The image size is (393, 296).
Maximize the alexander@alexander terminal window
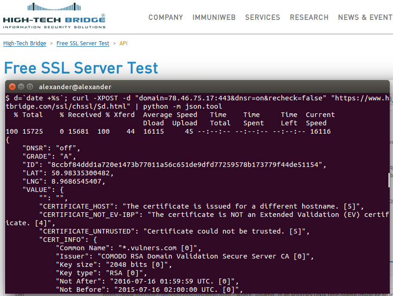30,87
